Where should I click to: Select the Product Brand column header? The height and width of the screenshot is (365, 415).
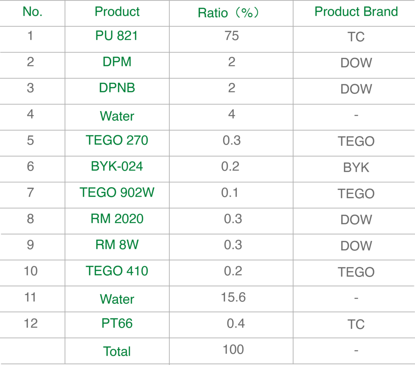tap(356, 12)
